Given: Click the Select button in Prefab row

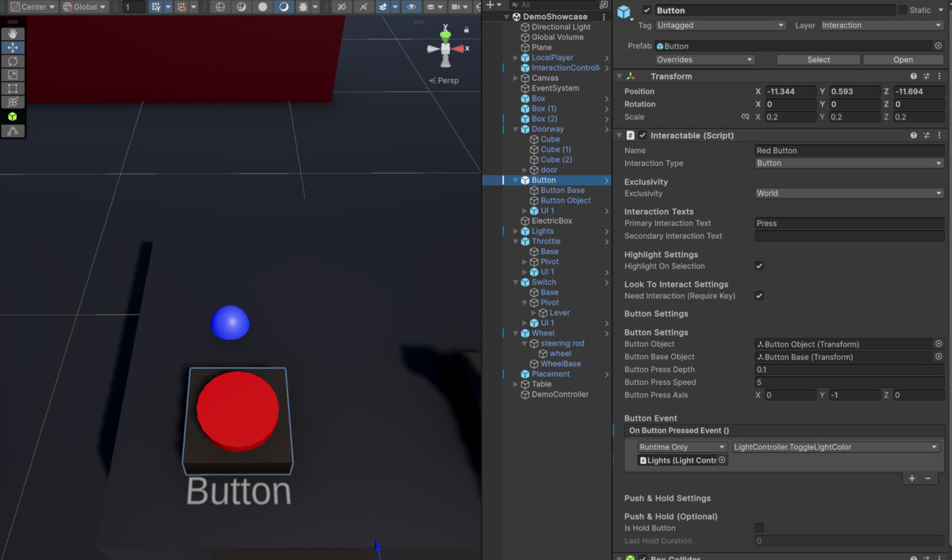Looking at the screenshot, I should tap(818, 59).
